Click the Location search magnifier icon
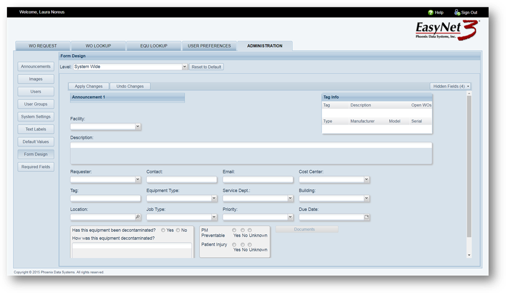 click(x=138, y=217)
